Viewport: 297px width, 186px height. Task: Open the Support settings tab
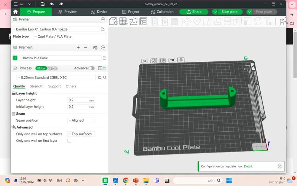(x=54, y=86)
